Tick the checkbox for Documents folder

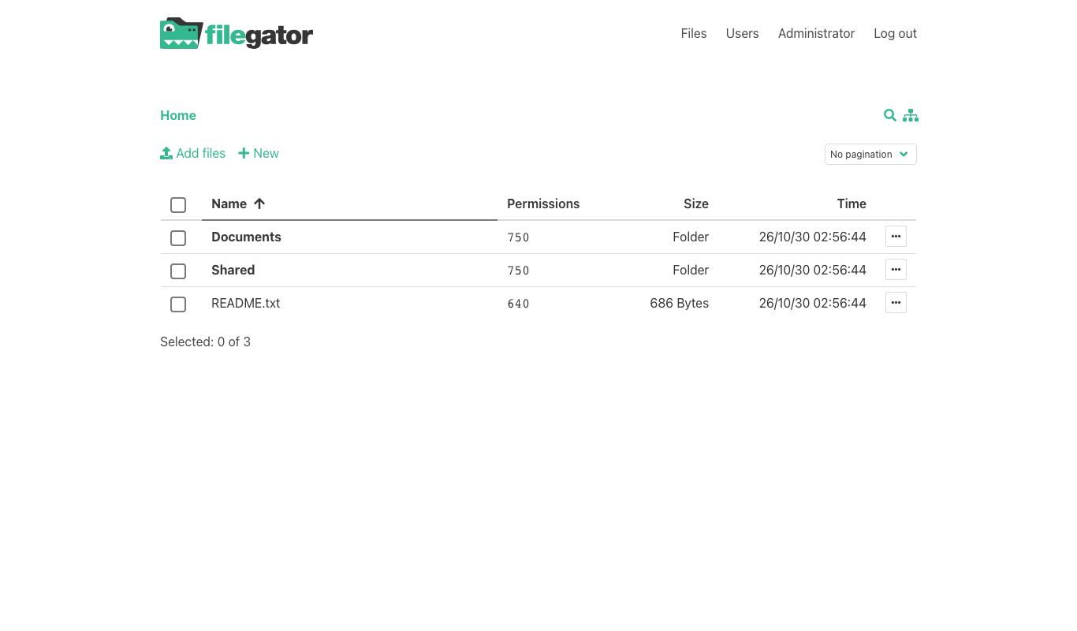178,238
